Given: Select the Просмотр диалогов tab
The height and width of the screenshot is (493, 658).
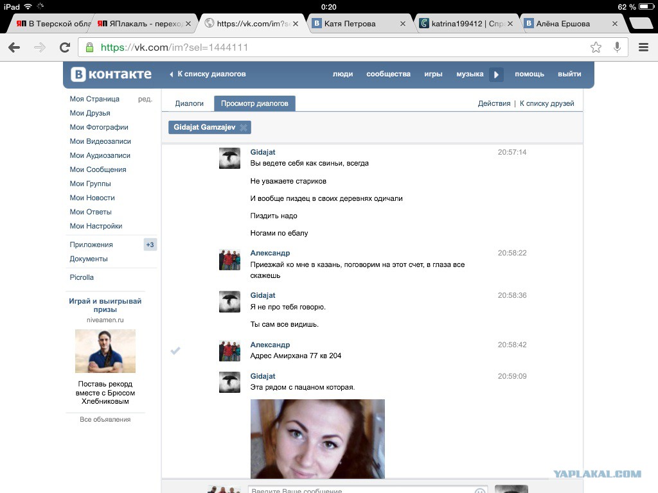Looking at the screenshot, I should click(254, 103).
